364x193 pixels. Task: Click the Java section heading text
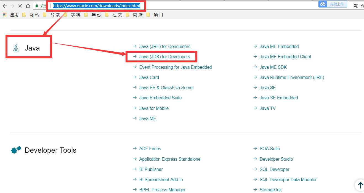32,48
